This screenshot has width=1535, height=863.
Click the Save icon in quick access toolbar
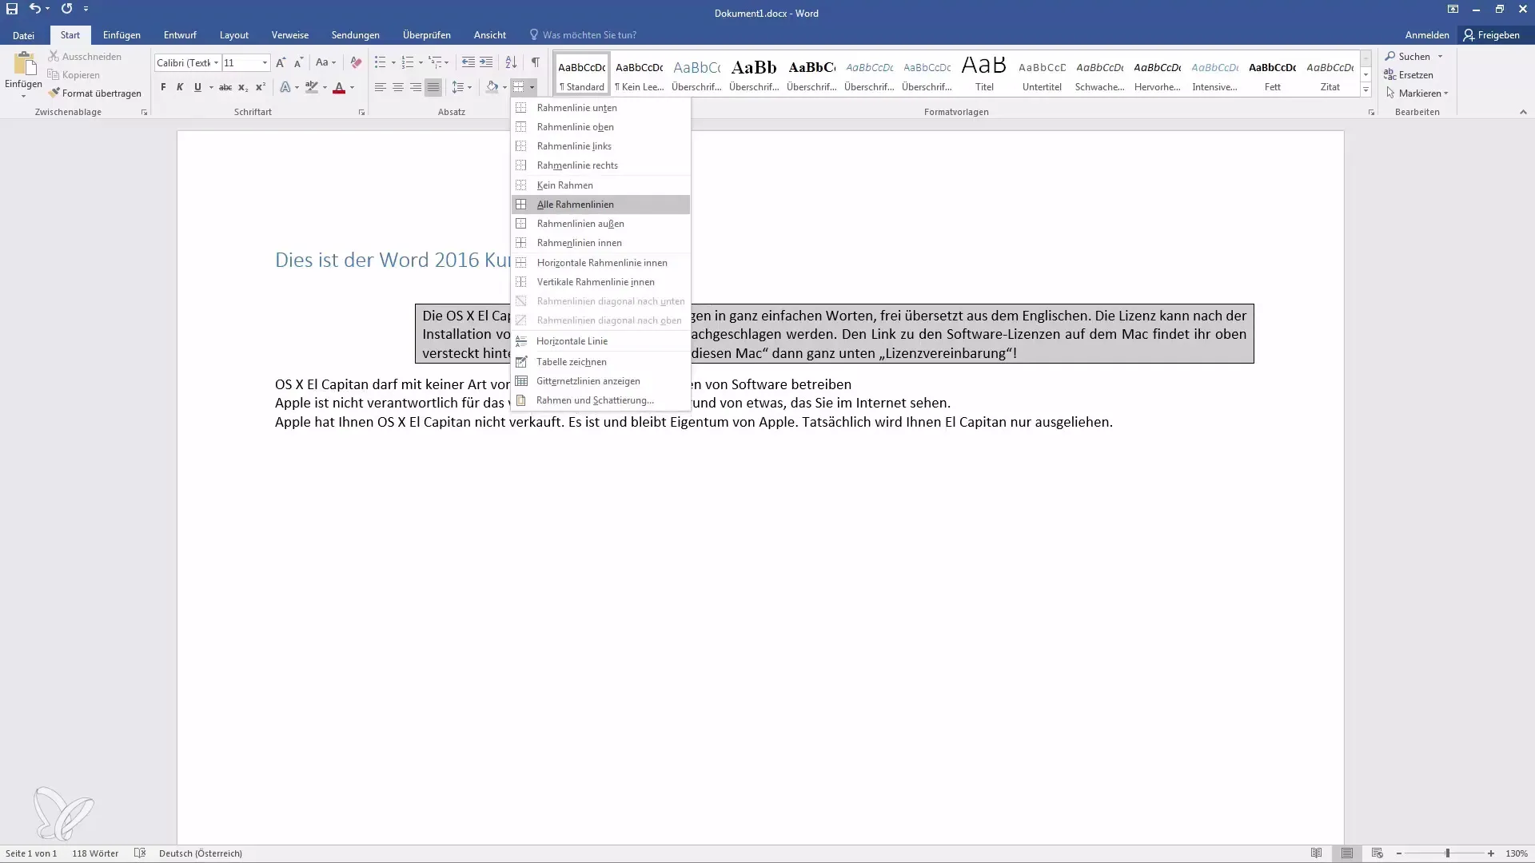[12, 9]
